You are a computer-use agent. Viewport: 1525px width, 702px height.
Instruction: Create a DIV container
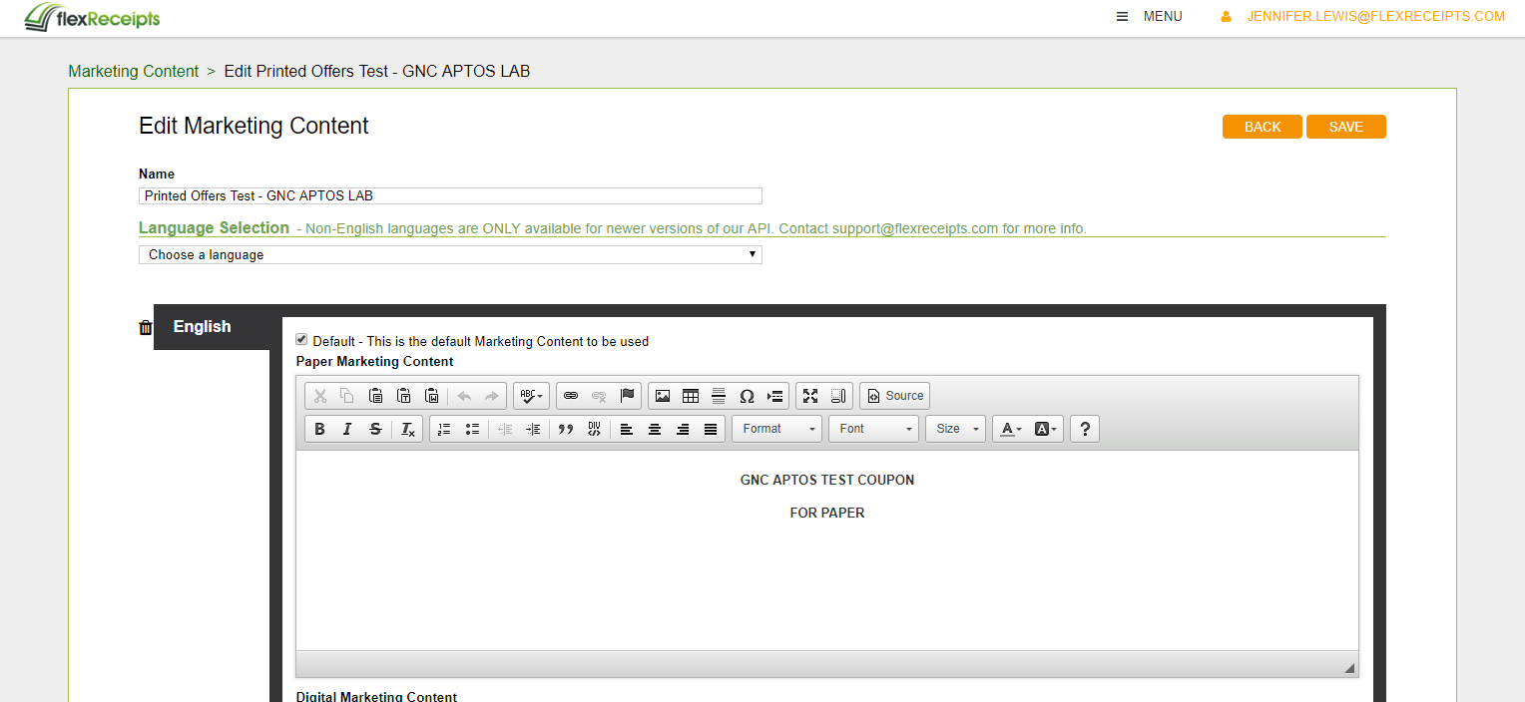point(594,429)
